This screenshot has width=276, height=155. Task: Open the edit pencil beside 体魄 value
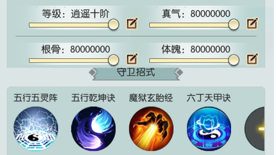(x=252, y=59)
